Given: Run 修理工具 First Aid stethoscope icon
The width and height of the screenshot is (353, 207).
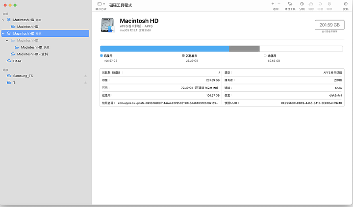Looking at the screenshot, I should (290, 4).
